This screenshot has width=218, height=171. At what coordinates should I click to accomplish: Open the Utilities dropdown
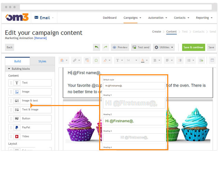164,47
